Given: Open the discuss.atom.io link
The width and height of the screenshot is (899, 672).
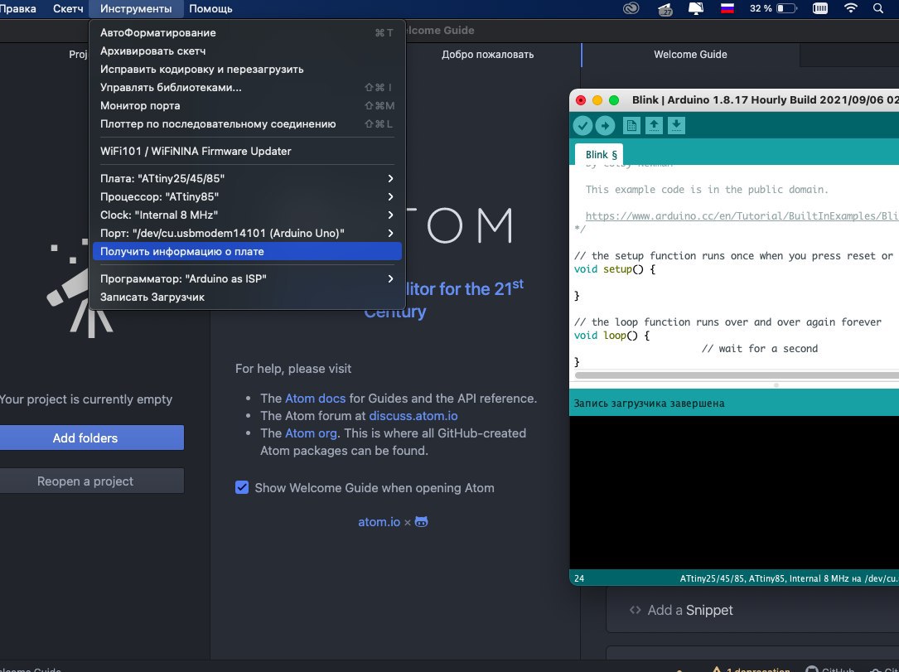Looking at the screenshot, I should point(413,416).
